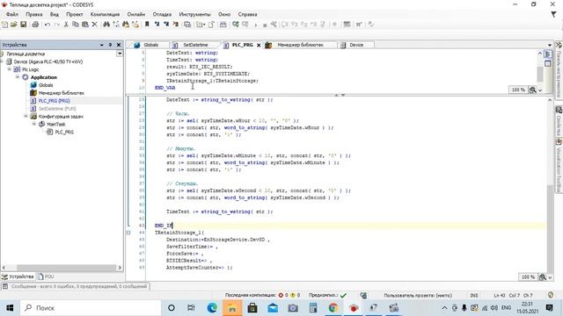Click the Login (online) gear icon
The height and width of the screenshot is (316, 563).
tap(236, 25)
